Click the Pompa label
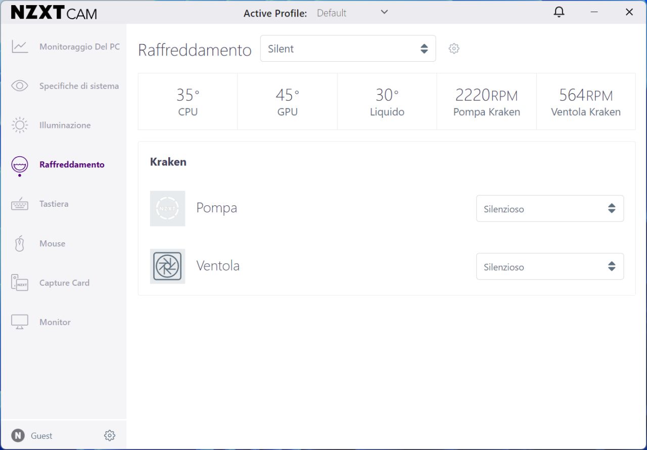The height and width of the screenshot is (450, 647). [216, 208]
